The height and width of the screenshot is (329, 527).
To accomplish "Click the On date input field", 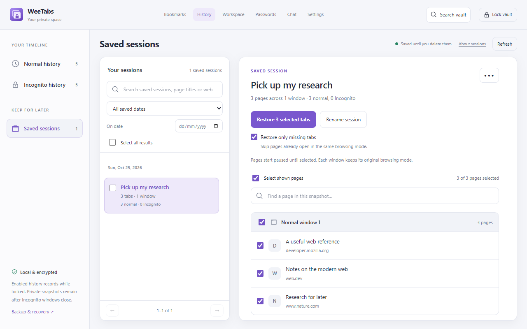I will (199, 126).
